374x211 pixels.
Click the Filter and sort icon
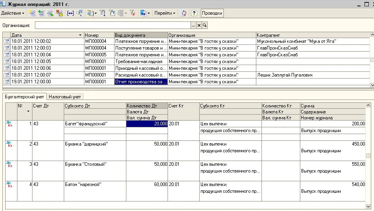102,13
